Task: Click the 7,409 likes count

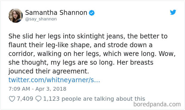Action: pos(25,99)
